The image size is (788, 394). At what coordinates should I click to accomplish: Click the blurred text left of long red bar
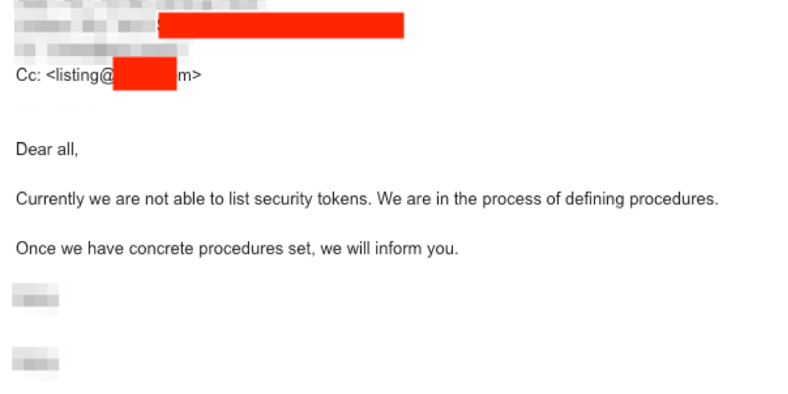coord(85,26)
